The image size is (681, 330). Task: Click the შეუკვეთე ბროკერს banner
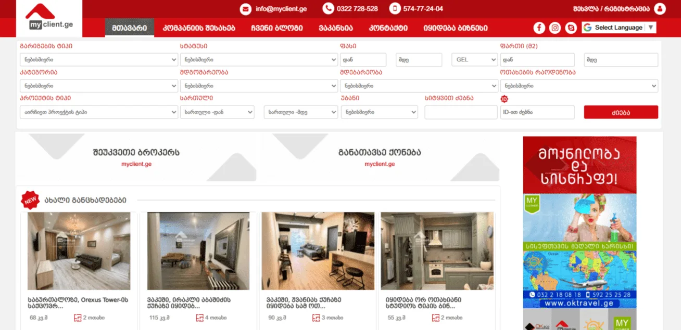[x=136, y=157]
